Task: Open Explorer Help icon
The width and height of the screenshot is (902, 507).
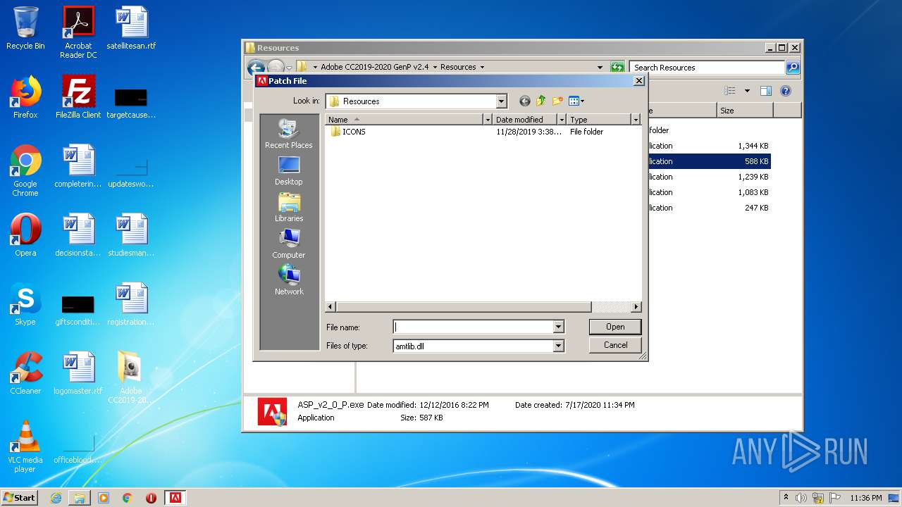Action: [786, 91]
